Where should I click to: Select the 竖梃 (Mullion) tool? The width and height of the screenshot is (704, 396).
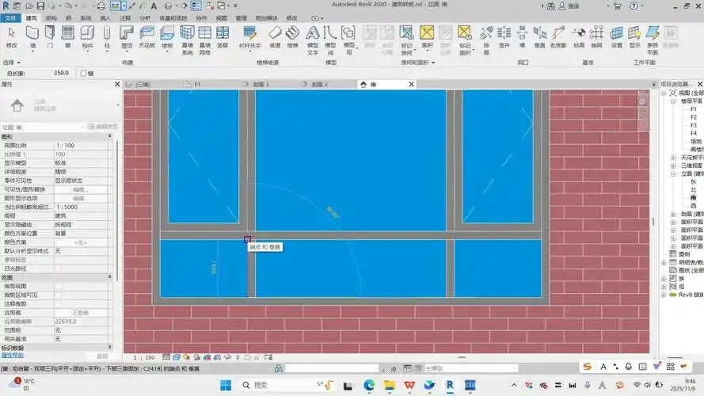pyautogui.click(x=223, y=36)
